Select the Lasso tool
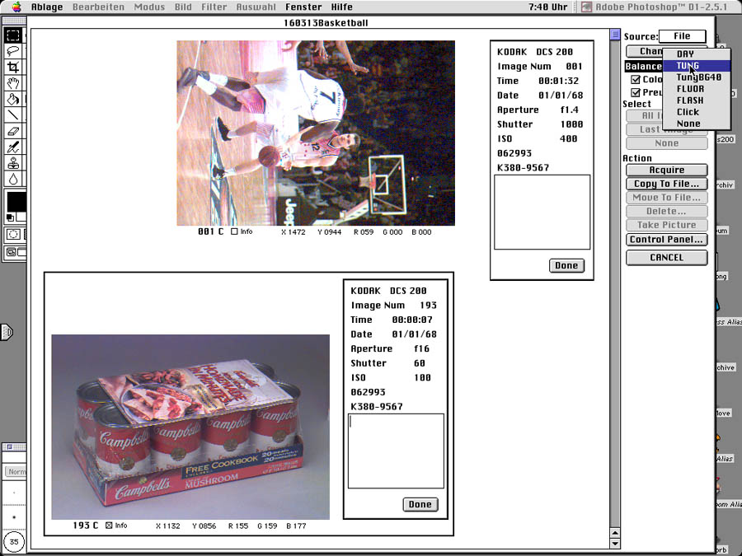Screen dimensions: 742x556 pos(13,51)
